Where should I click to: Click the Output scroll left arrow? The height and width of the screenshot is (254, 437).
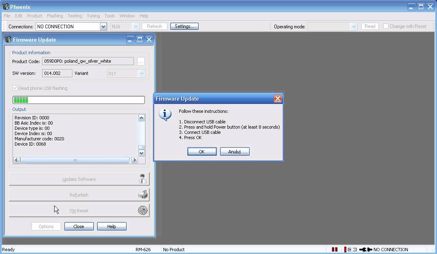pos(17,160)
